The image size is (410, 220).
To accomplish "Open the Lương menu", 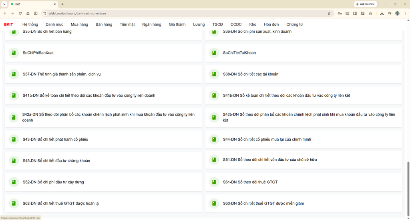I will click(199, 24).
